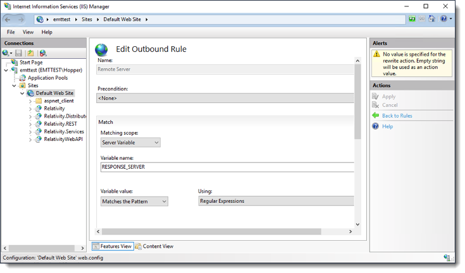The height and width of the screenshot is (273, 465).
Task: Click emttest in the breadcrumb path
Action: click(x=62, y=20)
